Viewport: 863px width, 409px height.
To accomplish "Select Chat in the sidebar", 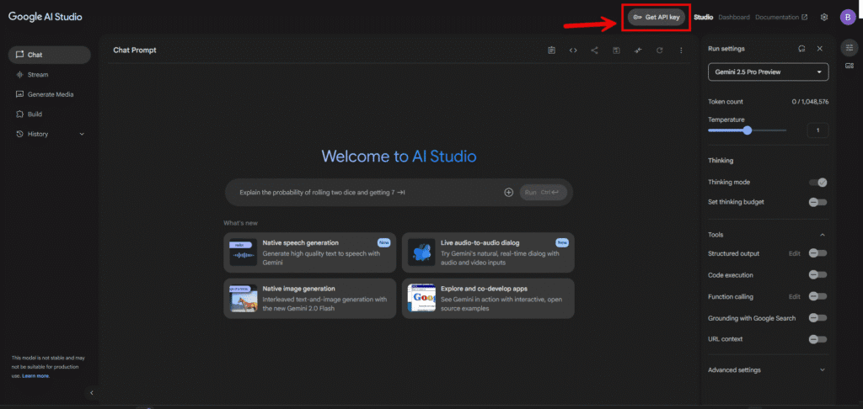I will (x=50, y=55).
